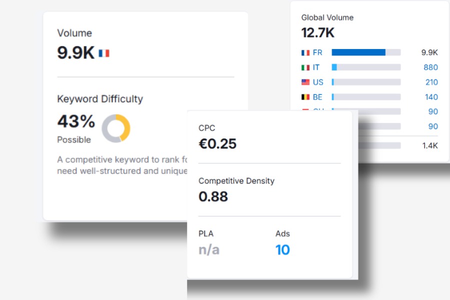Click the Keyword Difficulty donut chart

(x=116, y=128)
